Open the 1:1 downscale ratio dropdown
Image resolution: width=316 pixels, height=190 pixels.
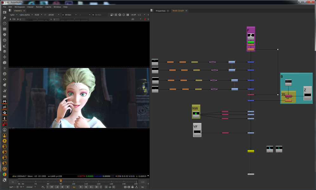coord(141,15)
